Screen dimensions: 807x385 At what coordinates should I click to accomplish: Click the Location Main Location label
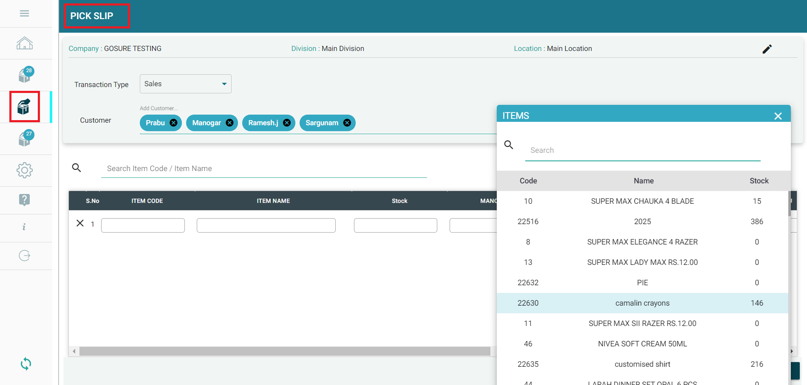pos(553,49)
